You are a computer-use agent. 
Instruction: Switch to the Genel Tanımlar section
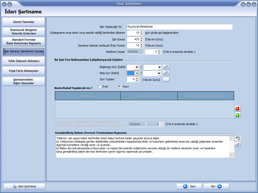[x=24, y=22]
